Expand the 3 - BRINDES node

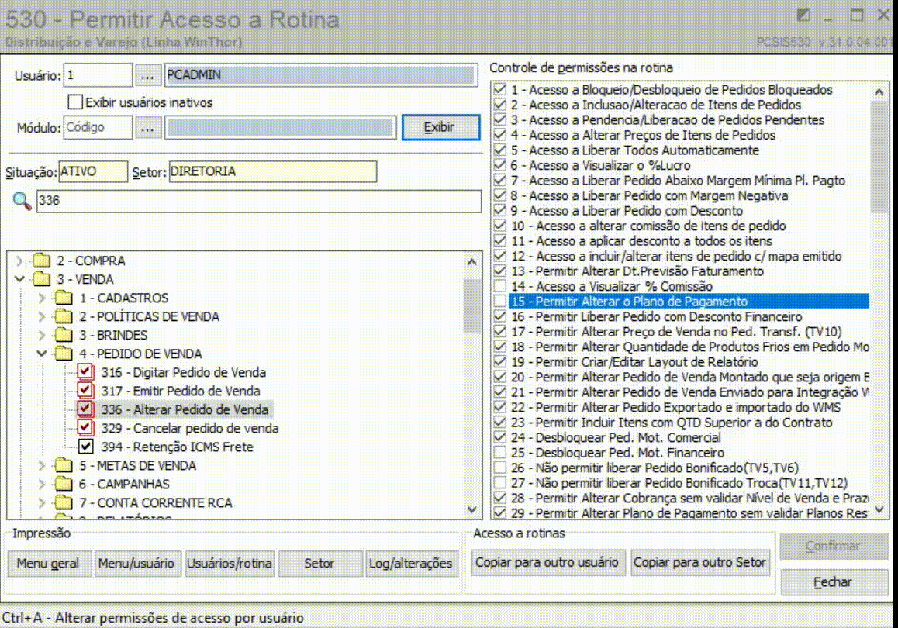[x=42, y=336]
